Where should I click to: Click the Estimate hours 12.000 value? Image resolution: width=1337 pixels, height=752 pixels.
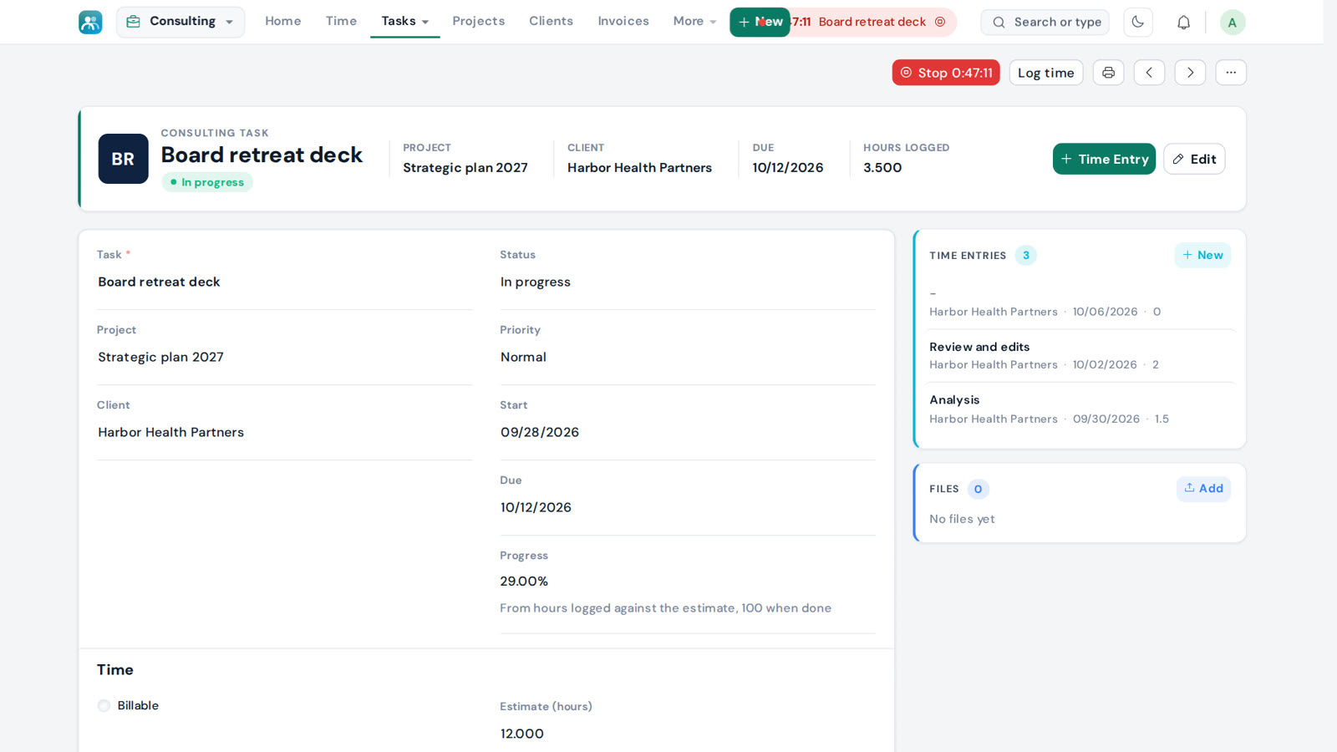click(x=522, y=734)
